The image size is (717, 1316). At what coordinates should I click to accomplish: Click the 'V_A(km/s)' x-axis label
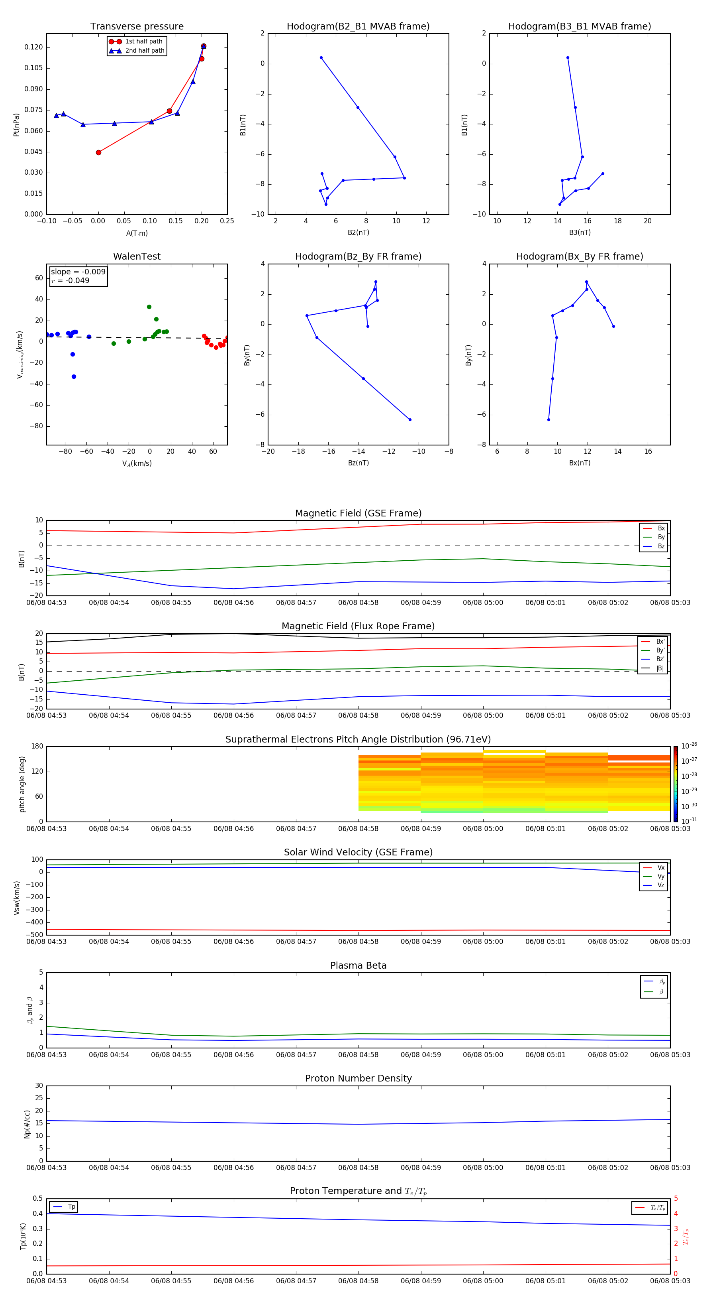pos(137,463)
